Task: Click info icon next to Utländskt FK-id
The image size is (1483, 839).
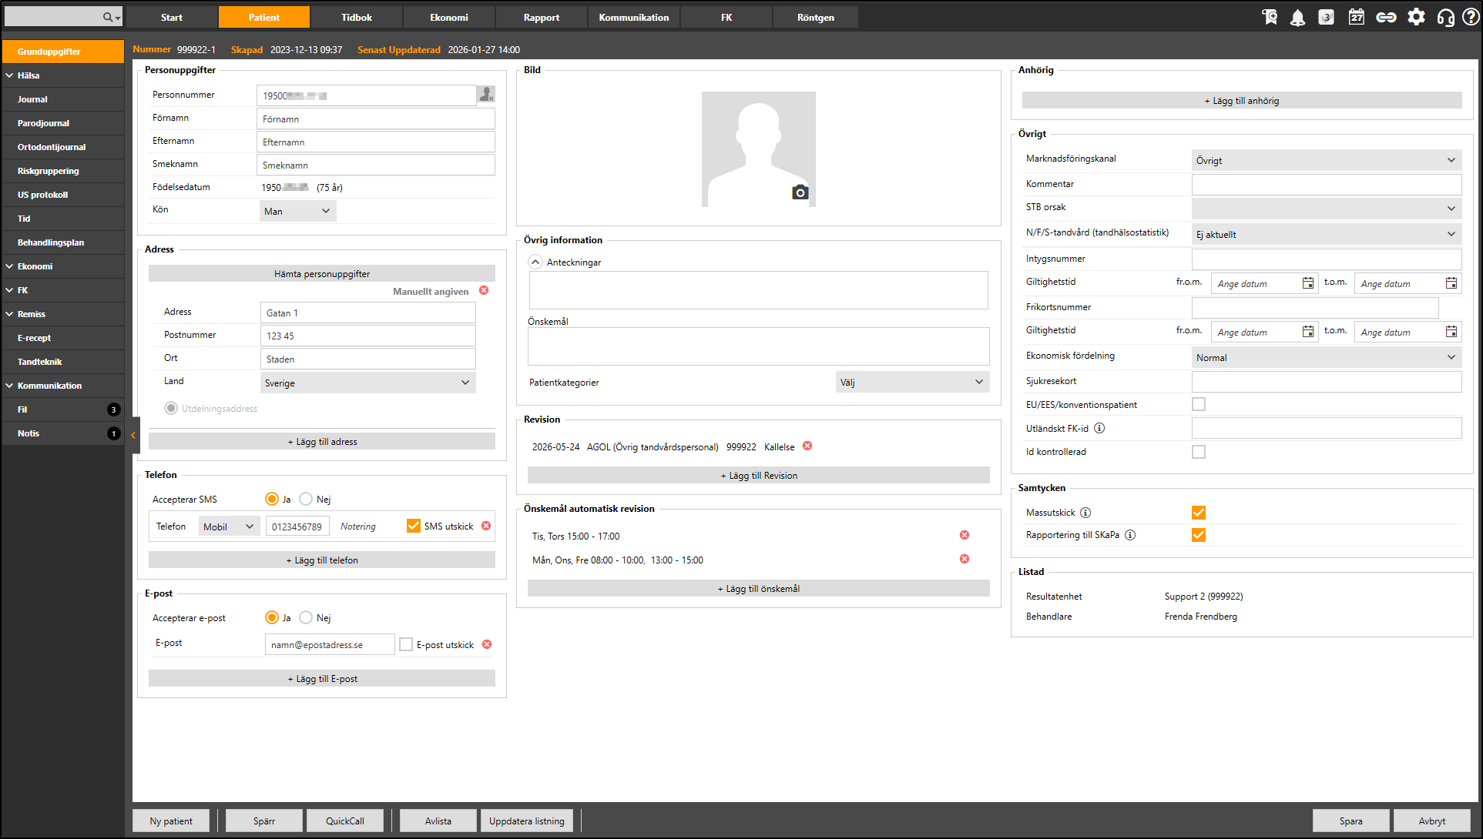Action: click(1099, 429)
